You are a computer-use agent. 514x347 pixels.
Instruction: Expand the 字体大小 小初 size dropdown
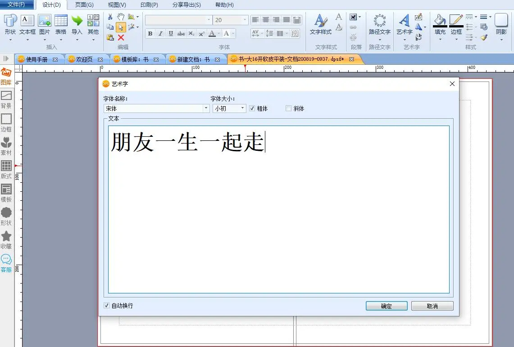pos(242,108)
